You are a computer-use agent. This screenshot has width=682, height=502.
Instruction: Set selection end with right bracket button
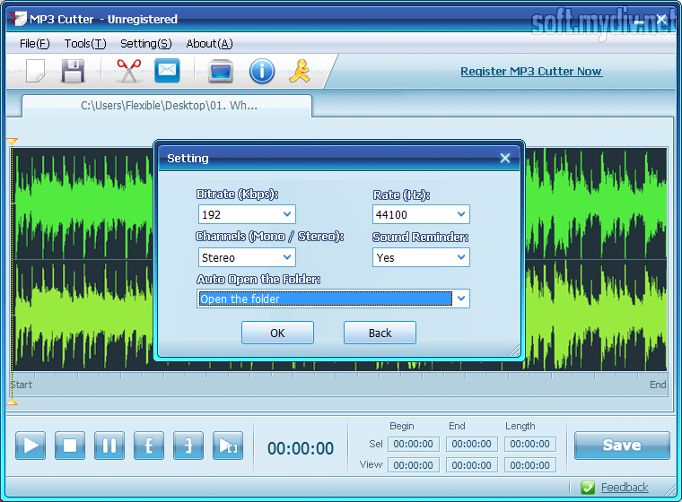coord(188,446)
